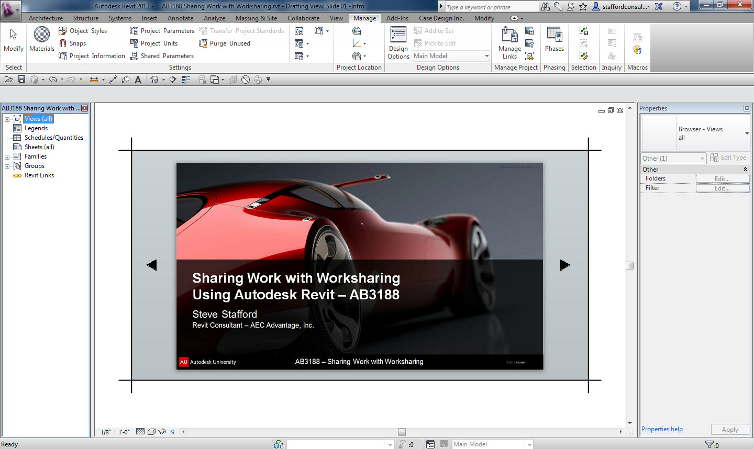
Task: Open Object Styles settings
Action: 83,31
